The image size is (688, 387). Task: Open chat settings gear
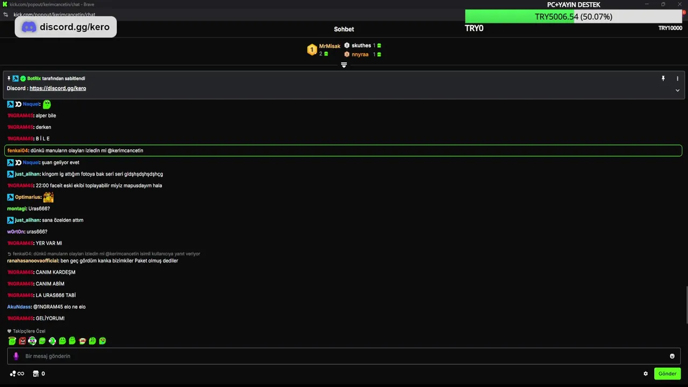pos(646,374)
